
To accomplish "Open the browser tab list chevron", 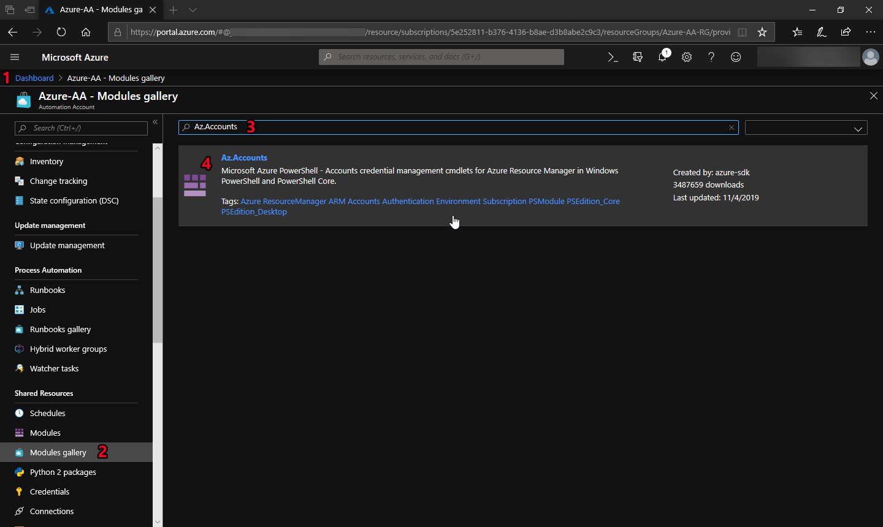I will 193,10.
